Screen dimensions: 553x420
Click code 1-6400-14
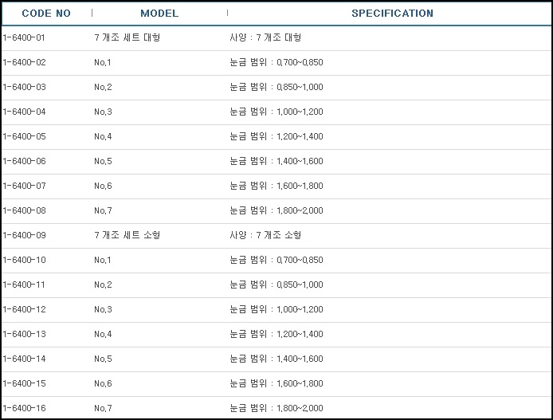point(25,359)
